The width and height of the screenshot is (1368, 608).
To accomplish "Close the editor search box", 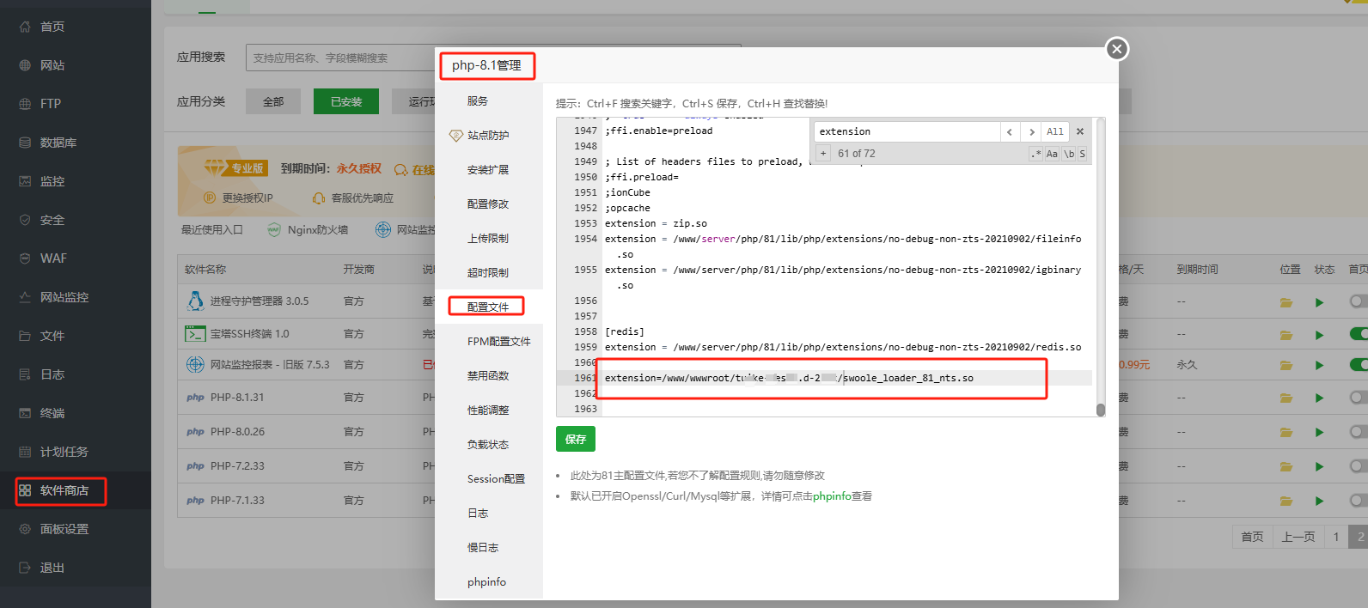I will tap(1080, 131).
